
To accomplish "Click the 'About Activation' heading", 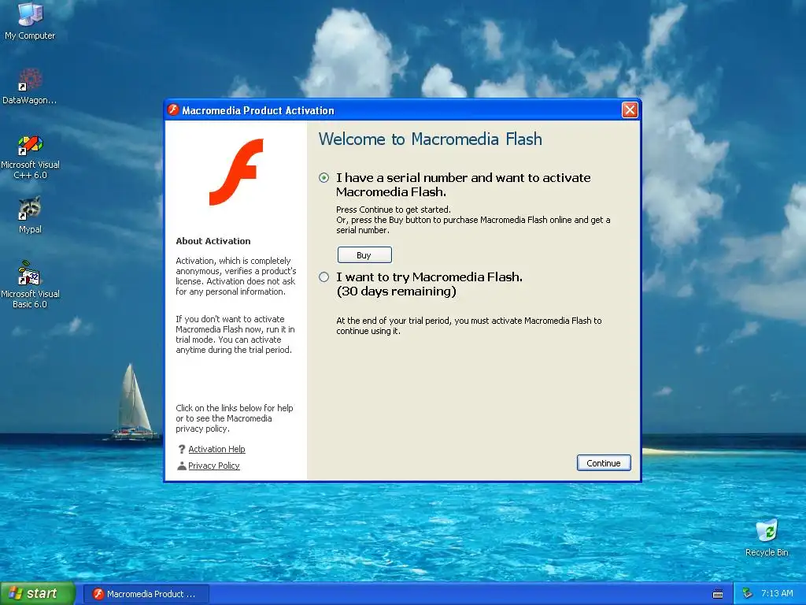I will (x=213, y=241).
